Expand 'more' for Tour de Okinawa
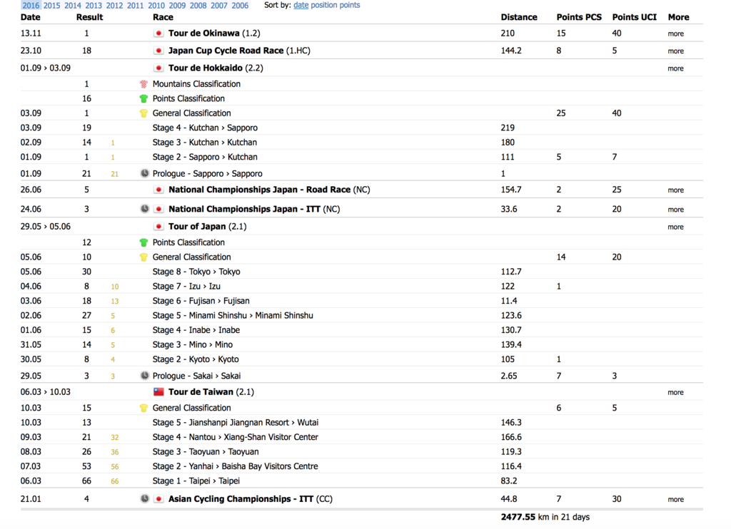The width and height of the screenshot is (731, 529). (675, 34)
